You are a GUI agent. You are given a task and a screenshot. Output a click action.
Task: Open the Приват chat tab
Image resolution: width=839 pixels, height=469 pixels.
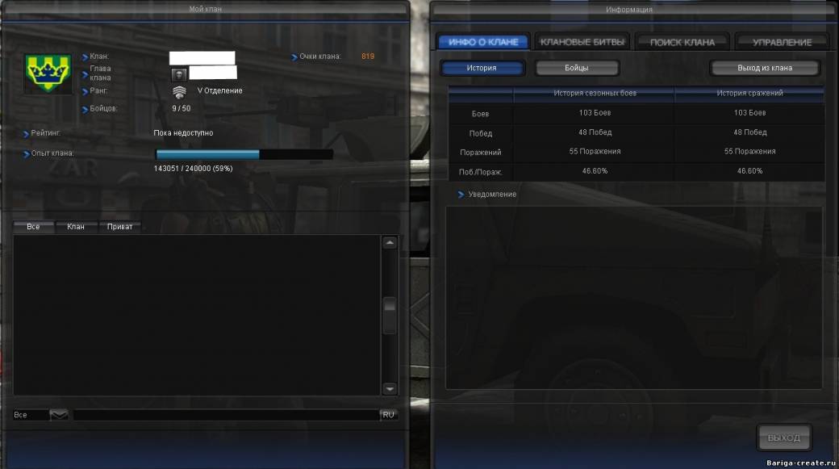(x=120, y=227)
